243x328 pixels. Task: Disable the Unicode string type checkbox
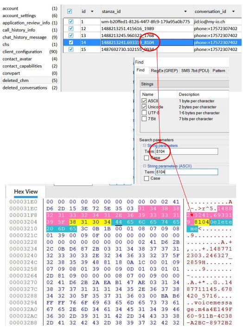144,107
